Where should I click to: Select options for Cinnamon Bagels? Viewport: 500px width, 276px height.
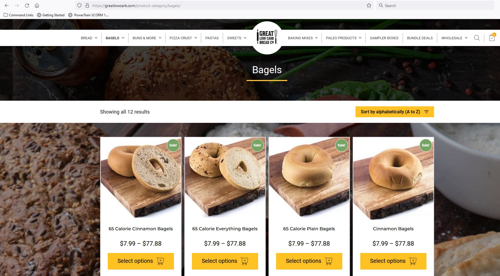click(x=393, y=261)
